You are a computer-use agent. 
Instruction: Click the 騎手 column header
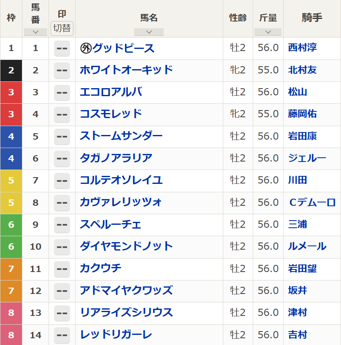[x=312, y=18]
